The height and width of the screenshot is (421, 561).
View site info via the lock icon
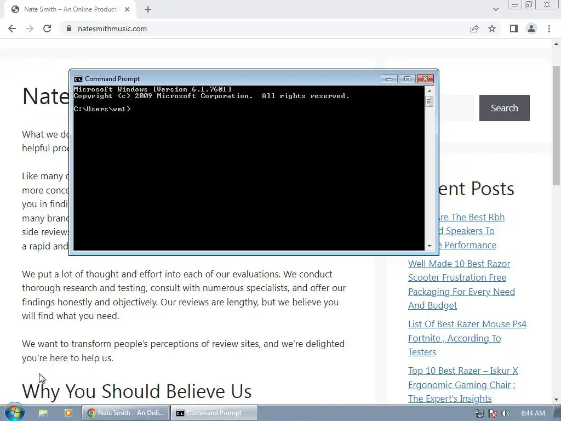(69, 29)
